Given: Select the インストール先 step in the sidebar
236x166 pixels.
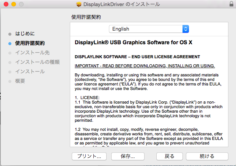Looking at the screenshot, I should point(32,53).
